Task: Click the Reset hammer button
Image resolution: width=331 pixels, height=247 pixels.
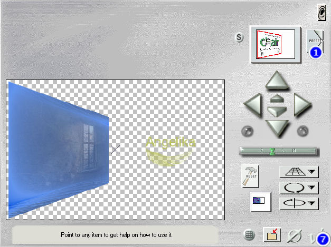Action: click(x=250, y=175)
